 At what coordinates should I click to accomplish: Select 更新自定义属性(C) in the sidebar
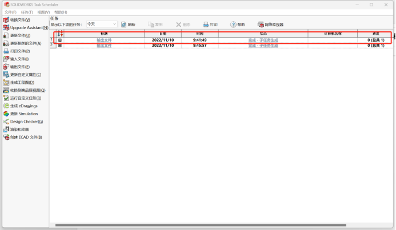coord(22,75)
